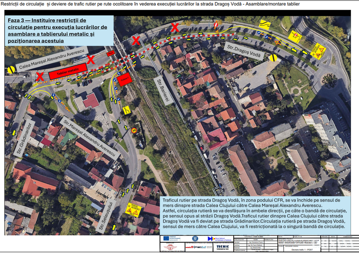Image resolution: width=359 pixels, height=253 pixels.
Task: Click the yellow panel with no-entry symbol
Action: coord(294,35)
